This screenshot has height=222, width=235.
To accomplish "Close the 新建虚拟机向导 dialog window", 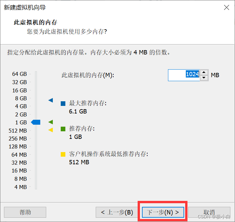I will pos(226,8).
